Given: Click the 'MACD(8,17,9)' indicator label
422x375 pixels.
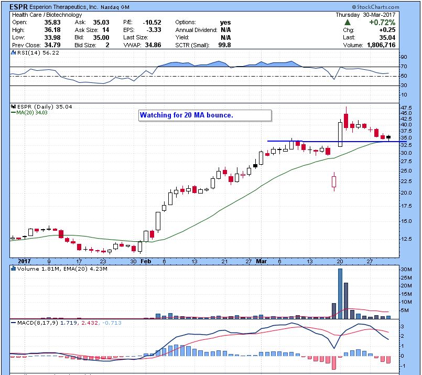Looking at the screenshot, I should point(37,323).
